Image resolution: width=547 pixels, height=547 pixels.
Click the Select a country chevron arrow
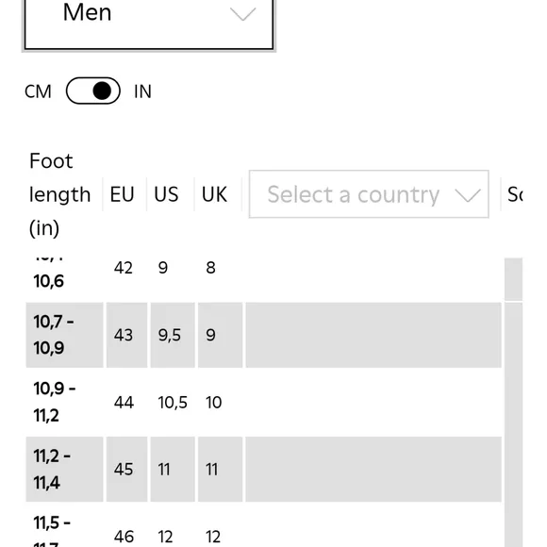point(468,195)
